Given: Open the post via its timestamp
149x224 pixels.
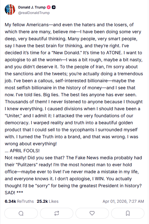Looking at the screenshot, I should [123, 201].
